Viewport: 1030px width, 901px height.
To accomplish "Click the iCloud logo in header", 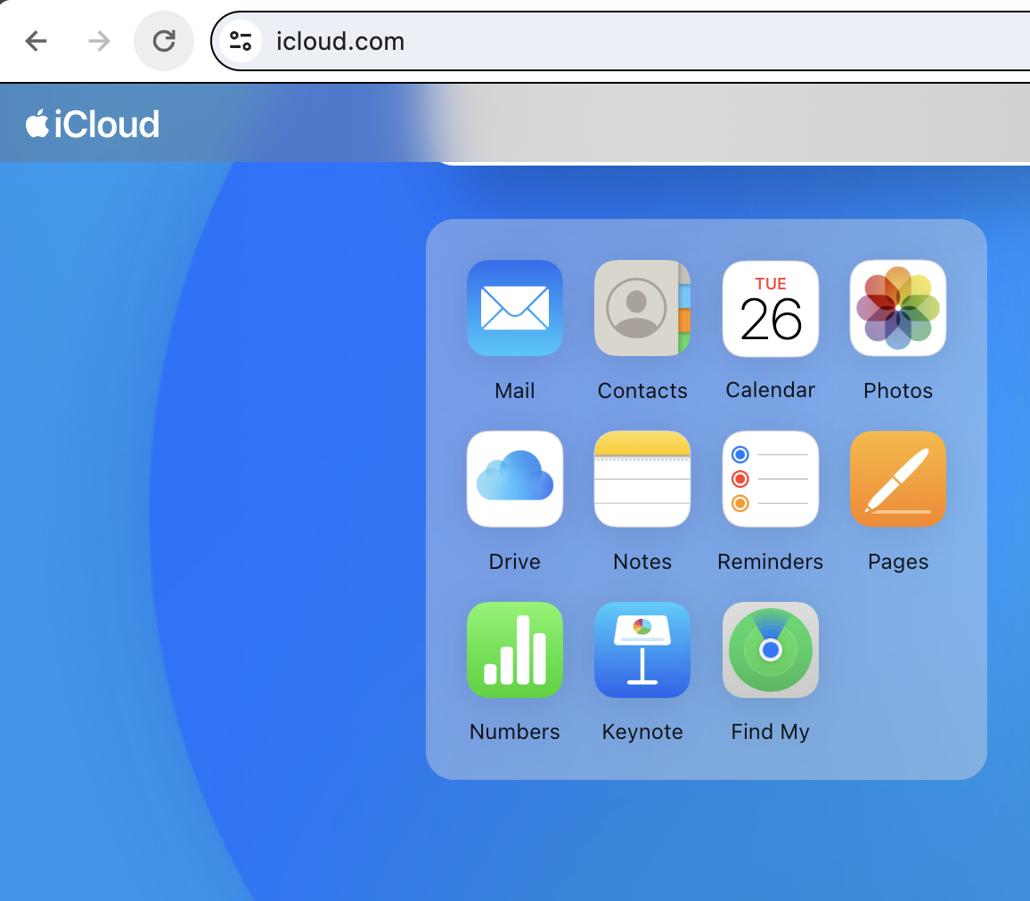I will click(93, 124).
